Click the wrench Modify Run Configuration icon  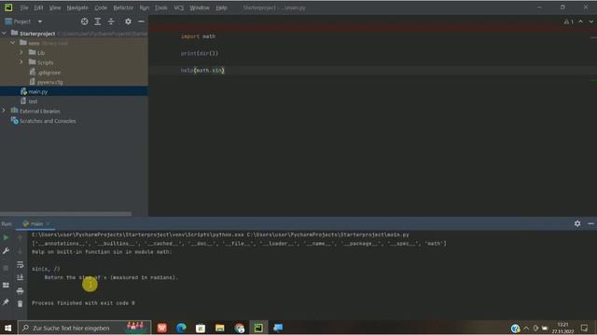[x=6, y=251]
